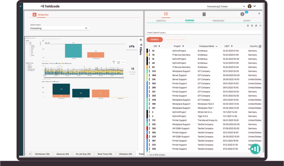The height and width of the screenshot is (166, 284).
Task: Tick the first dispatch group below Select all
Action: coord(27,66)
